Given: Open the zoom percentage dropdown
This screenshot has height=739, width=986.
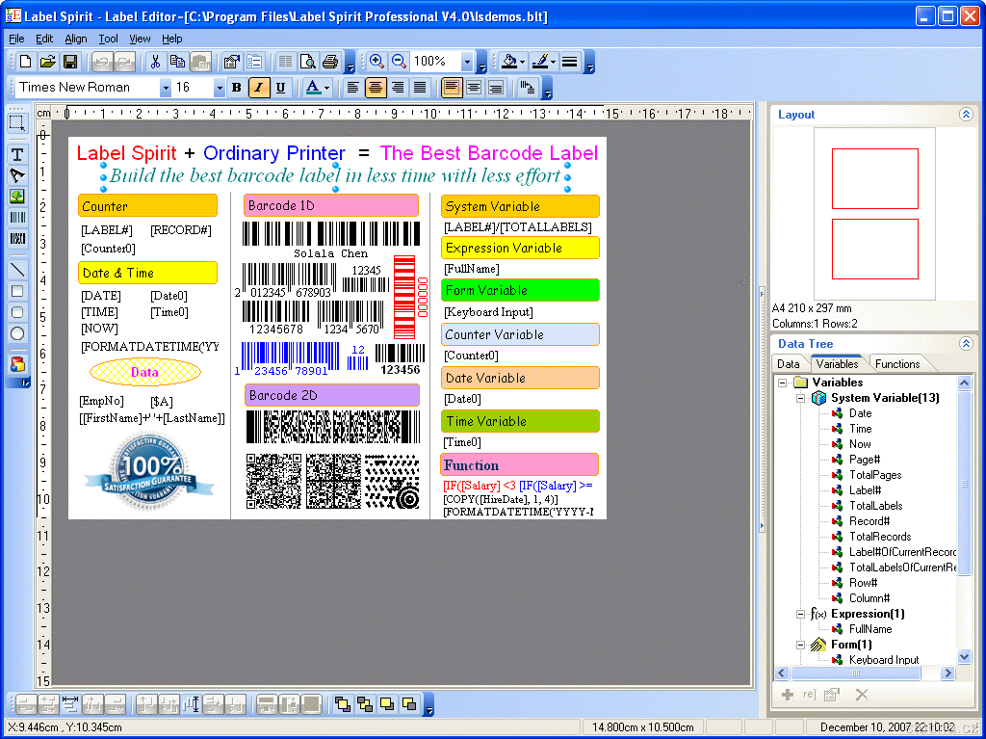Looking at the screenshot, I should [x=467, y=62].
